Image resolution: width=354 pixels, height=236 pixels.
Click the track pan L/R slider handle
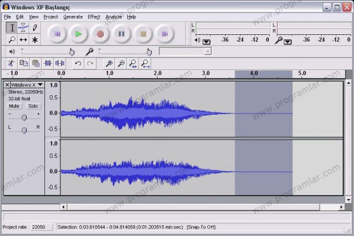[x=24, y=130]
